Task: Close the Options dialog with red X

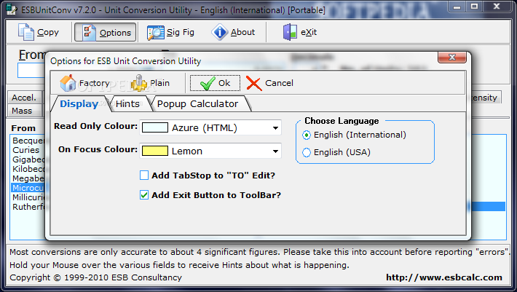Action: (x=452, y=58)
